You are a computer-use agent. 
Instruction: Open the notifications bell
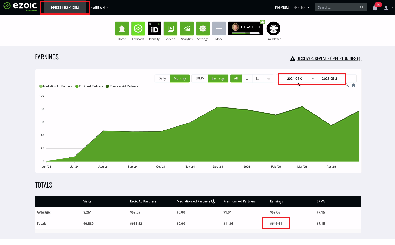pyautogui.click(x=375, y=8)
